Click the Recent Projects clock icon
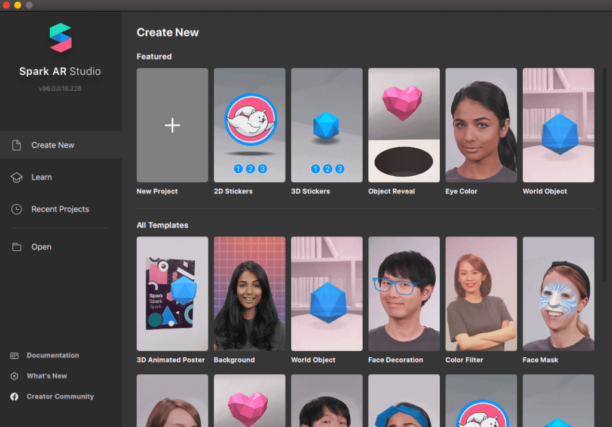The height and width of the screenshot is (427, 612). [x=16, y=209]
